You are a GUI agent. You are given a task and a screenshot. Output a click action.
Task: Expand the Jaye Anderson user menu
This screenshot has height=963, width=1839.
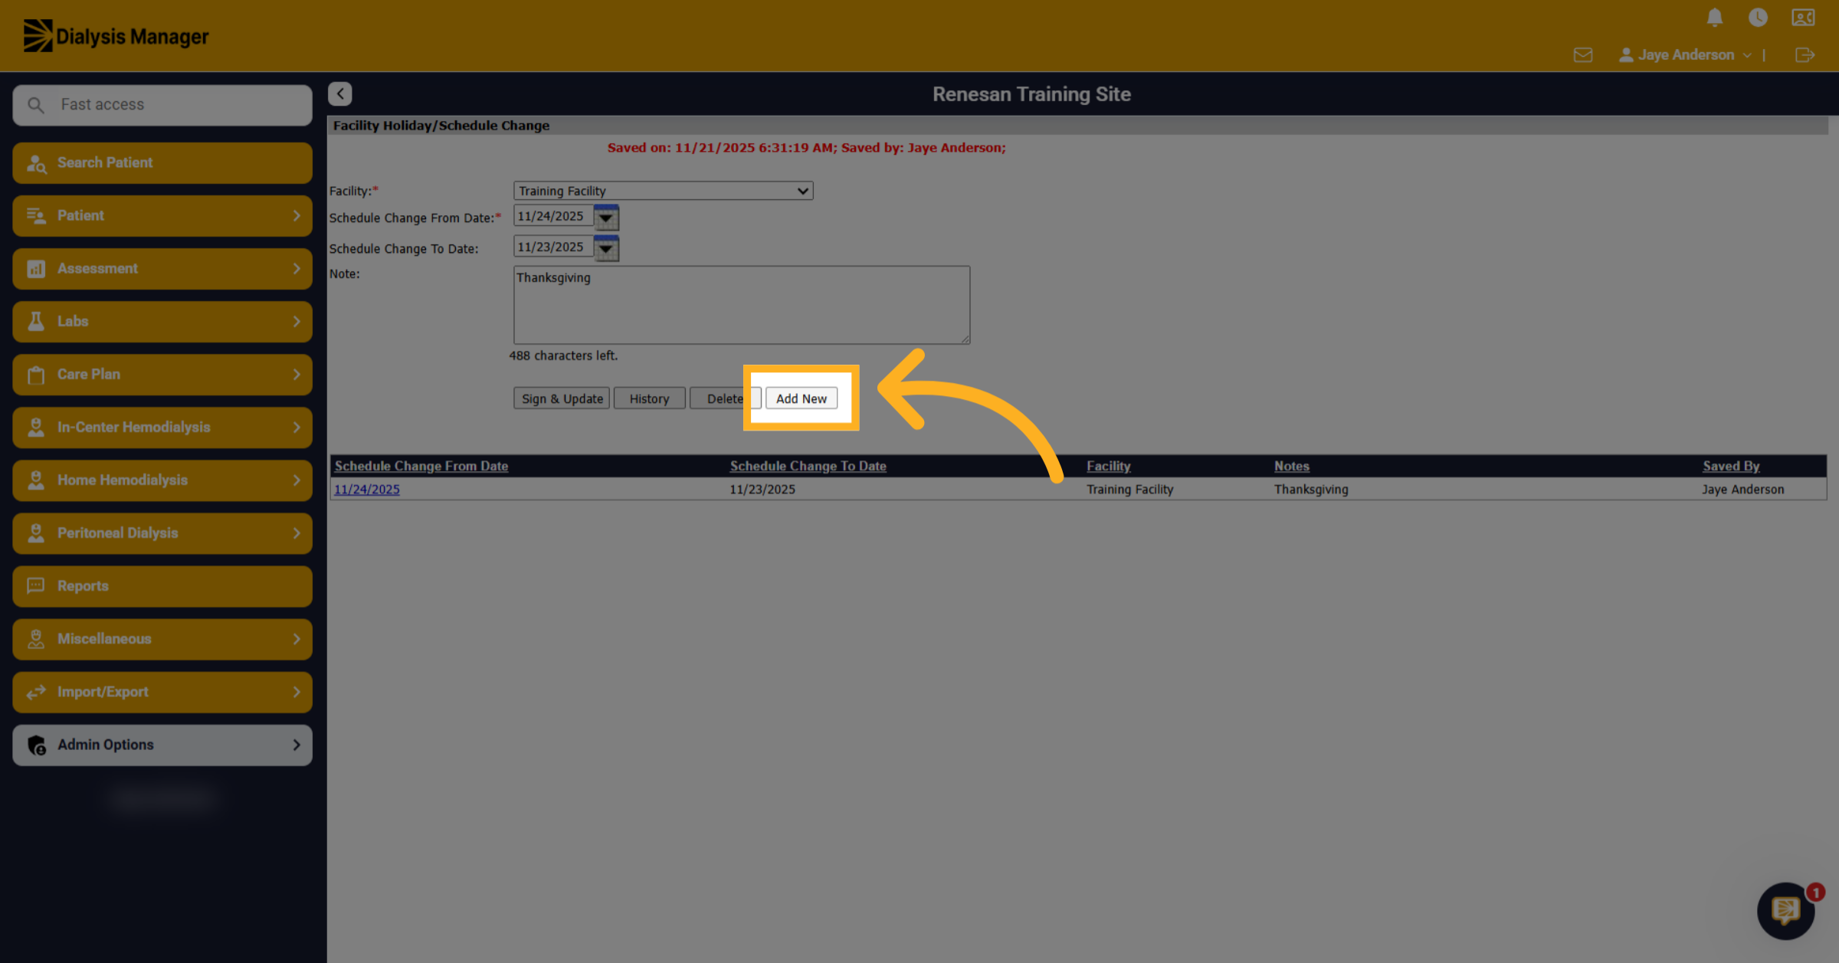[1685, 55]
